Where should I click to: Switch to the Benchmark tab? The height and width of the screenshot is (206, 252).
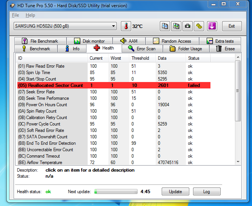coord(36,48)
